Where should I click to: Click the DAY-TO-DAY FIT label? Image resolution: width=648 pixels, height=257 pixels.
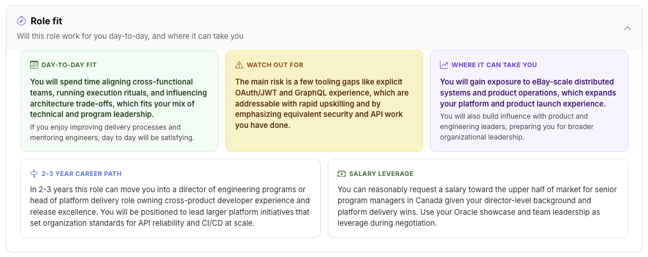click(69, 65)
